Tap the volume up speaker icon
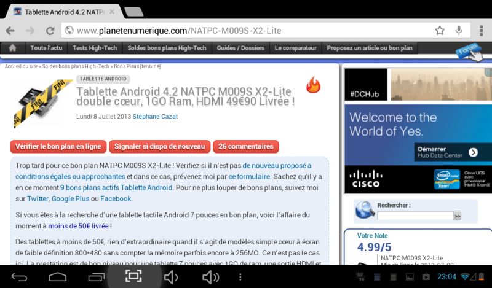 click(210, 278)
